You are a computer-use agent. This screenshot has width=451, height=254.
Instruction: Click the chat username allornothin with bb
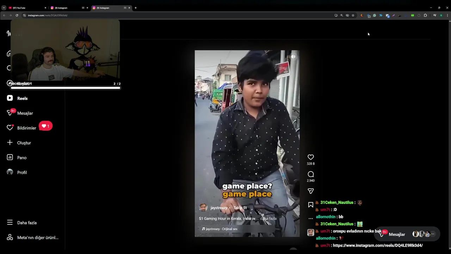coord(326,217)
